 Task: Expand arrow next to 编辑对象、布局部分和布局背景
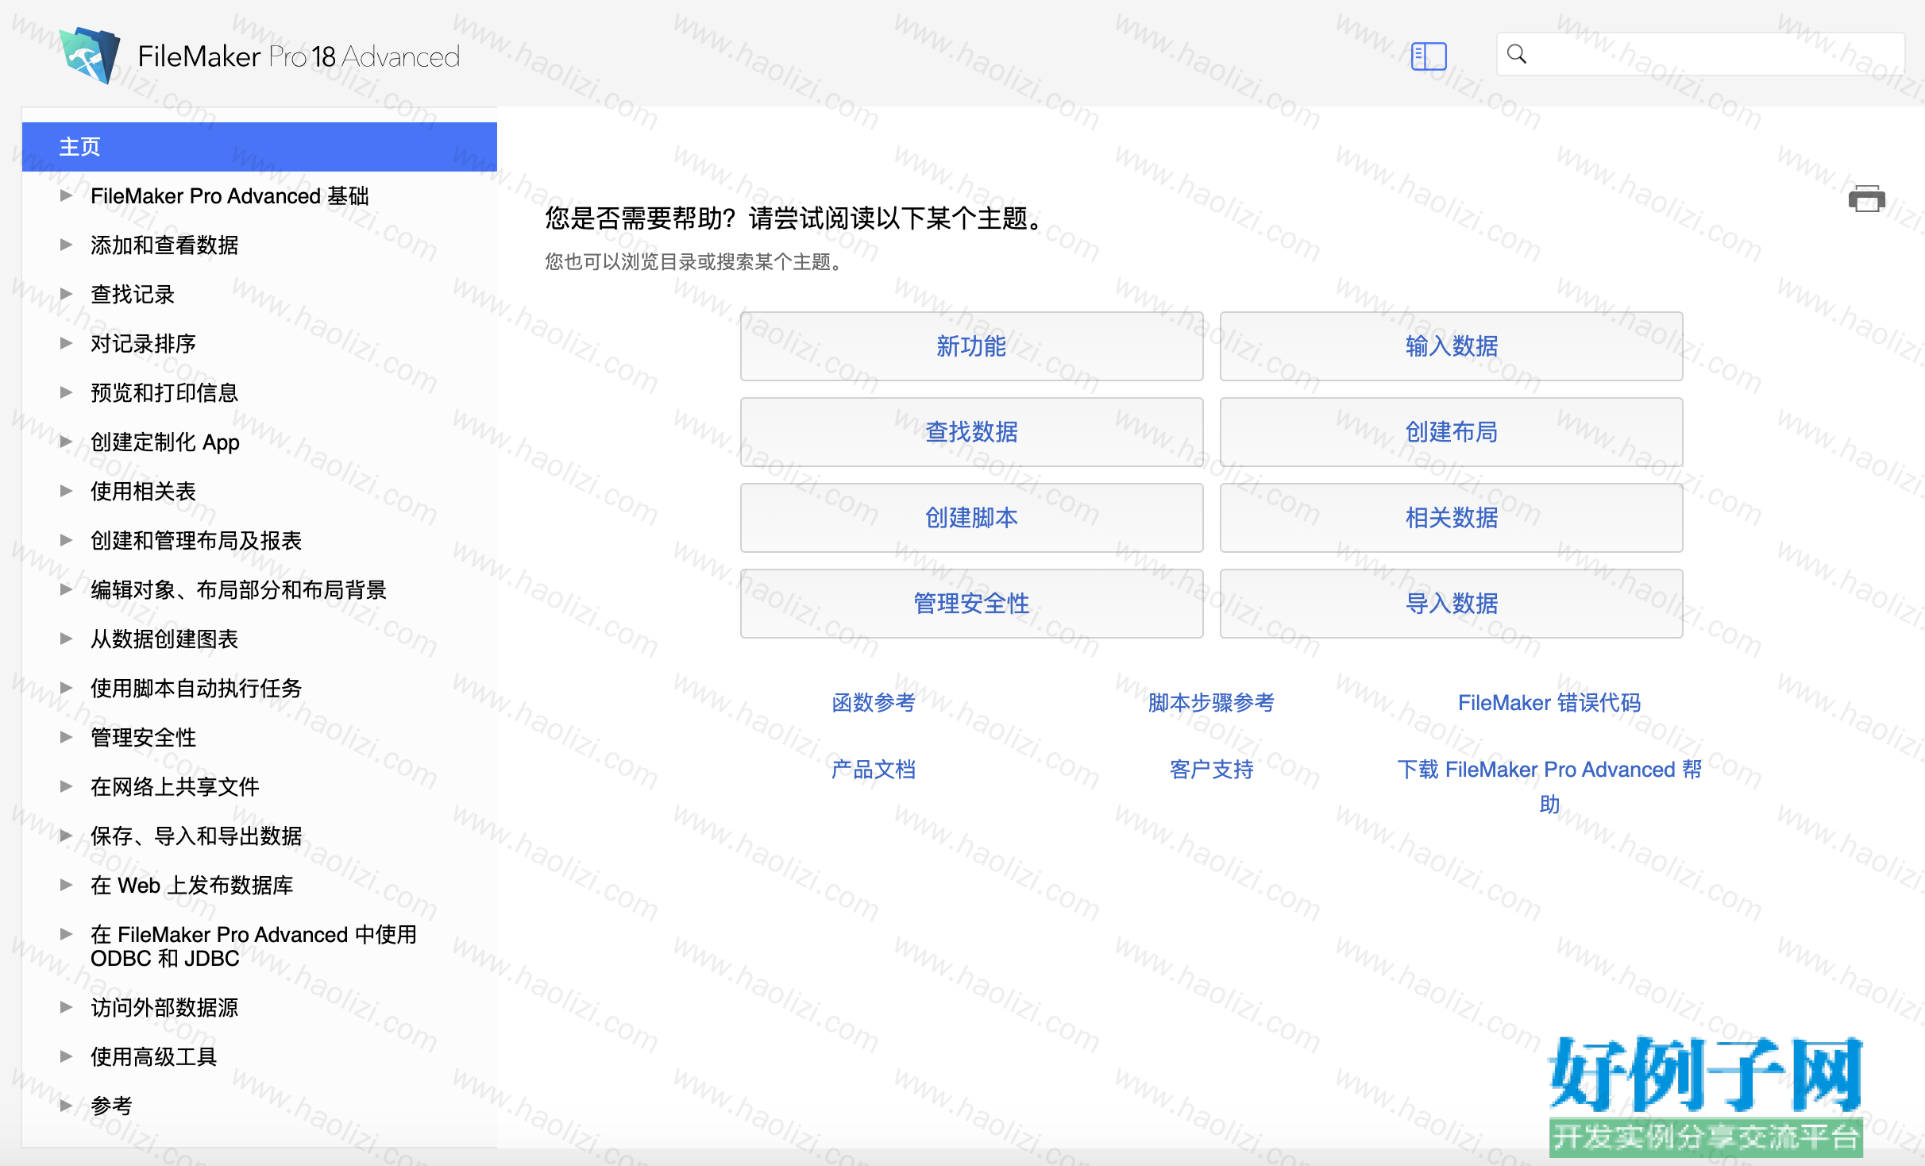67,589
